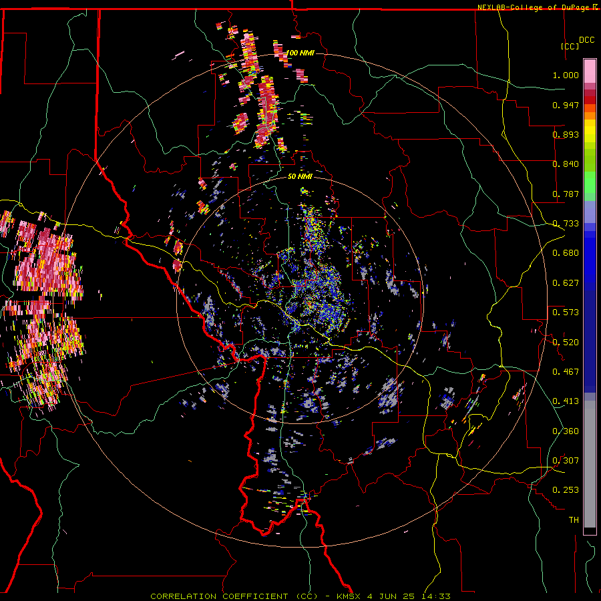Click the 0.520 legend value
Viewport: 601px width, 601px height.
566,342
